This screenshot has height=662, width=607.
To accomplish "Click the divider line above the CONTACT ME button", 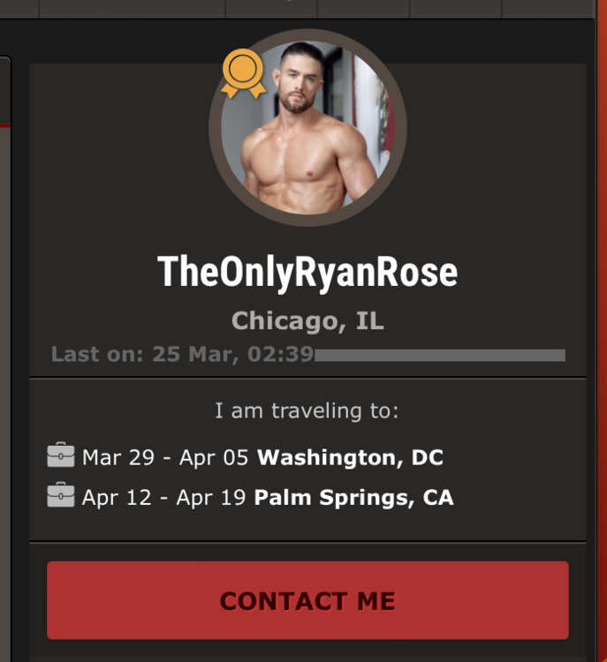I will [x=307, y=542].
